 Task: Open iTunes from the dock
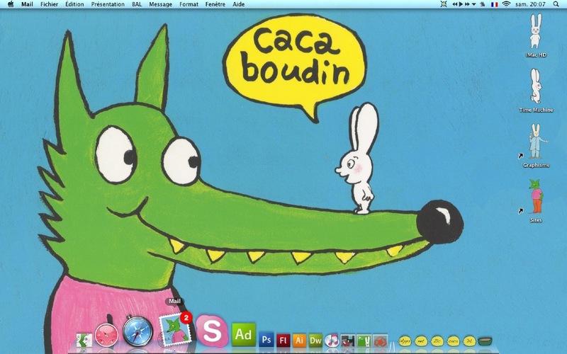click(x=332, y=340)
